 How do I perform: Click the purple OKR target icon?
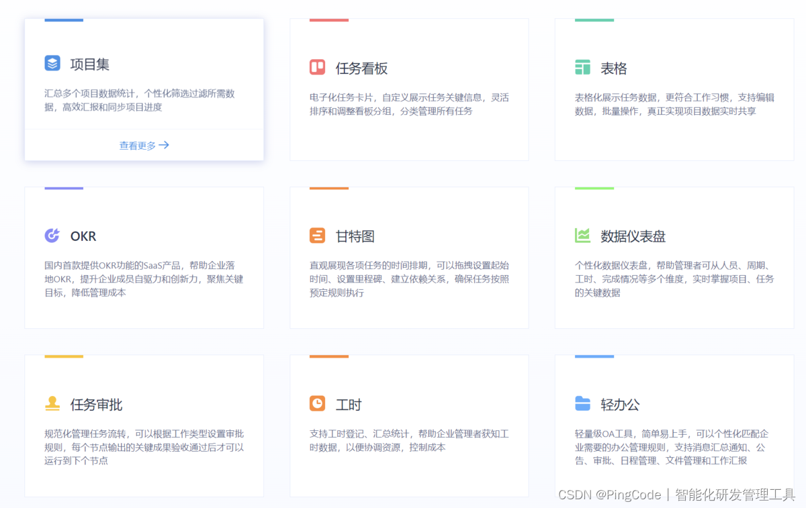52,236
